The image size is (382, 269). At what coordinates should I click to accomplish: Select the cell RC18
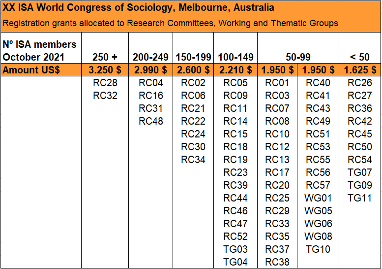coord(235,147)
